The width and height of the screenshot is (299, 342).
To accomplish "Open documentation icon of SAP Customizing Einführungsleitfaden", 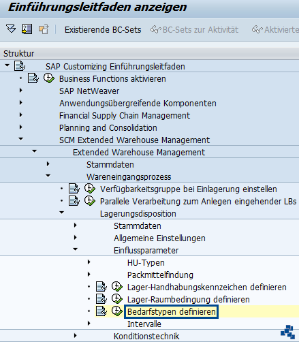I will tap(20, 66).
